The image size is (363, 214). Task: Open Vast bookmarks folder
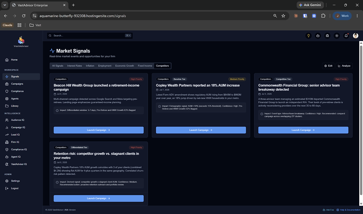tap(35, 25)
